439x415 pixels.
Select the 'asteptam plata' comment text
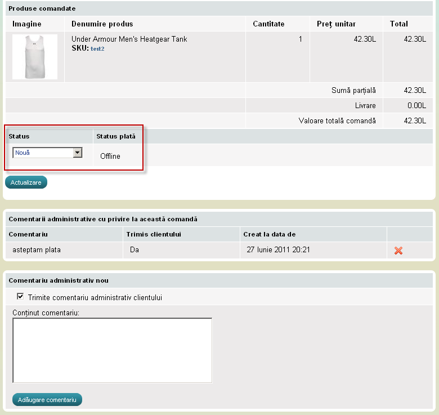tap(37, 249)
